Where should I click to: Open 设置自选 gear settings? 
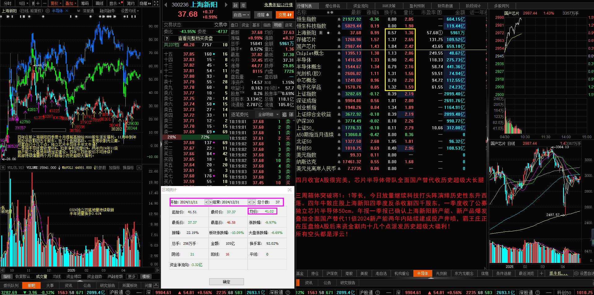pyautogui.click(x=584, y=273)
